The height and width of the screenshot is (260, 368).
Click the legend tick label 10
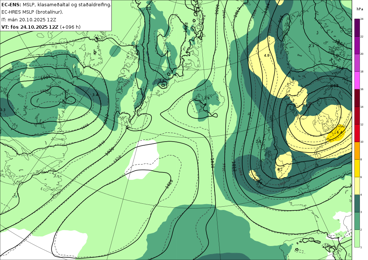click(362, 142)
